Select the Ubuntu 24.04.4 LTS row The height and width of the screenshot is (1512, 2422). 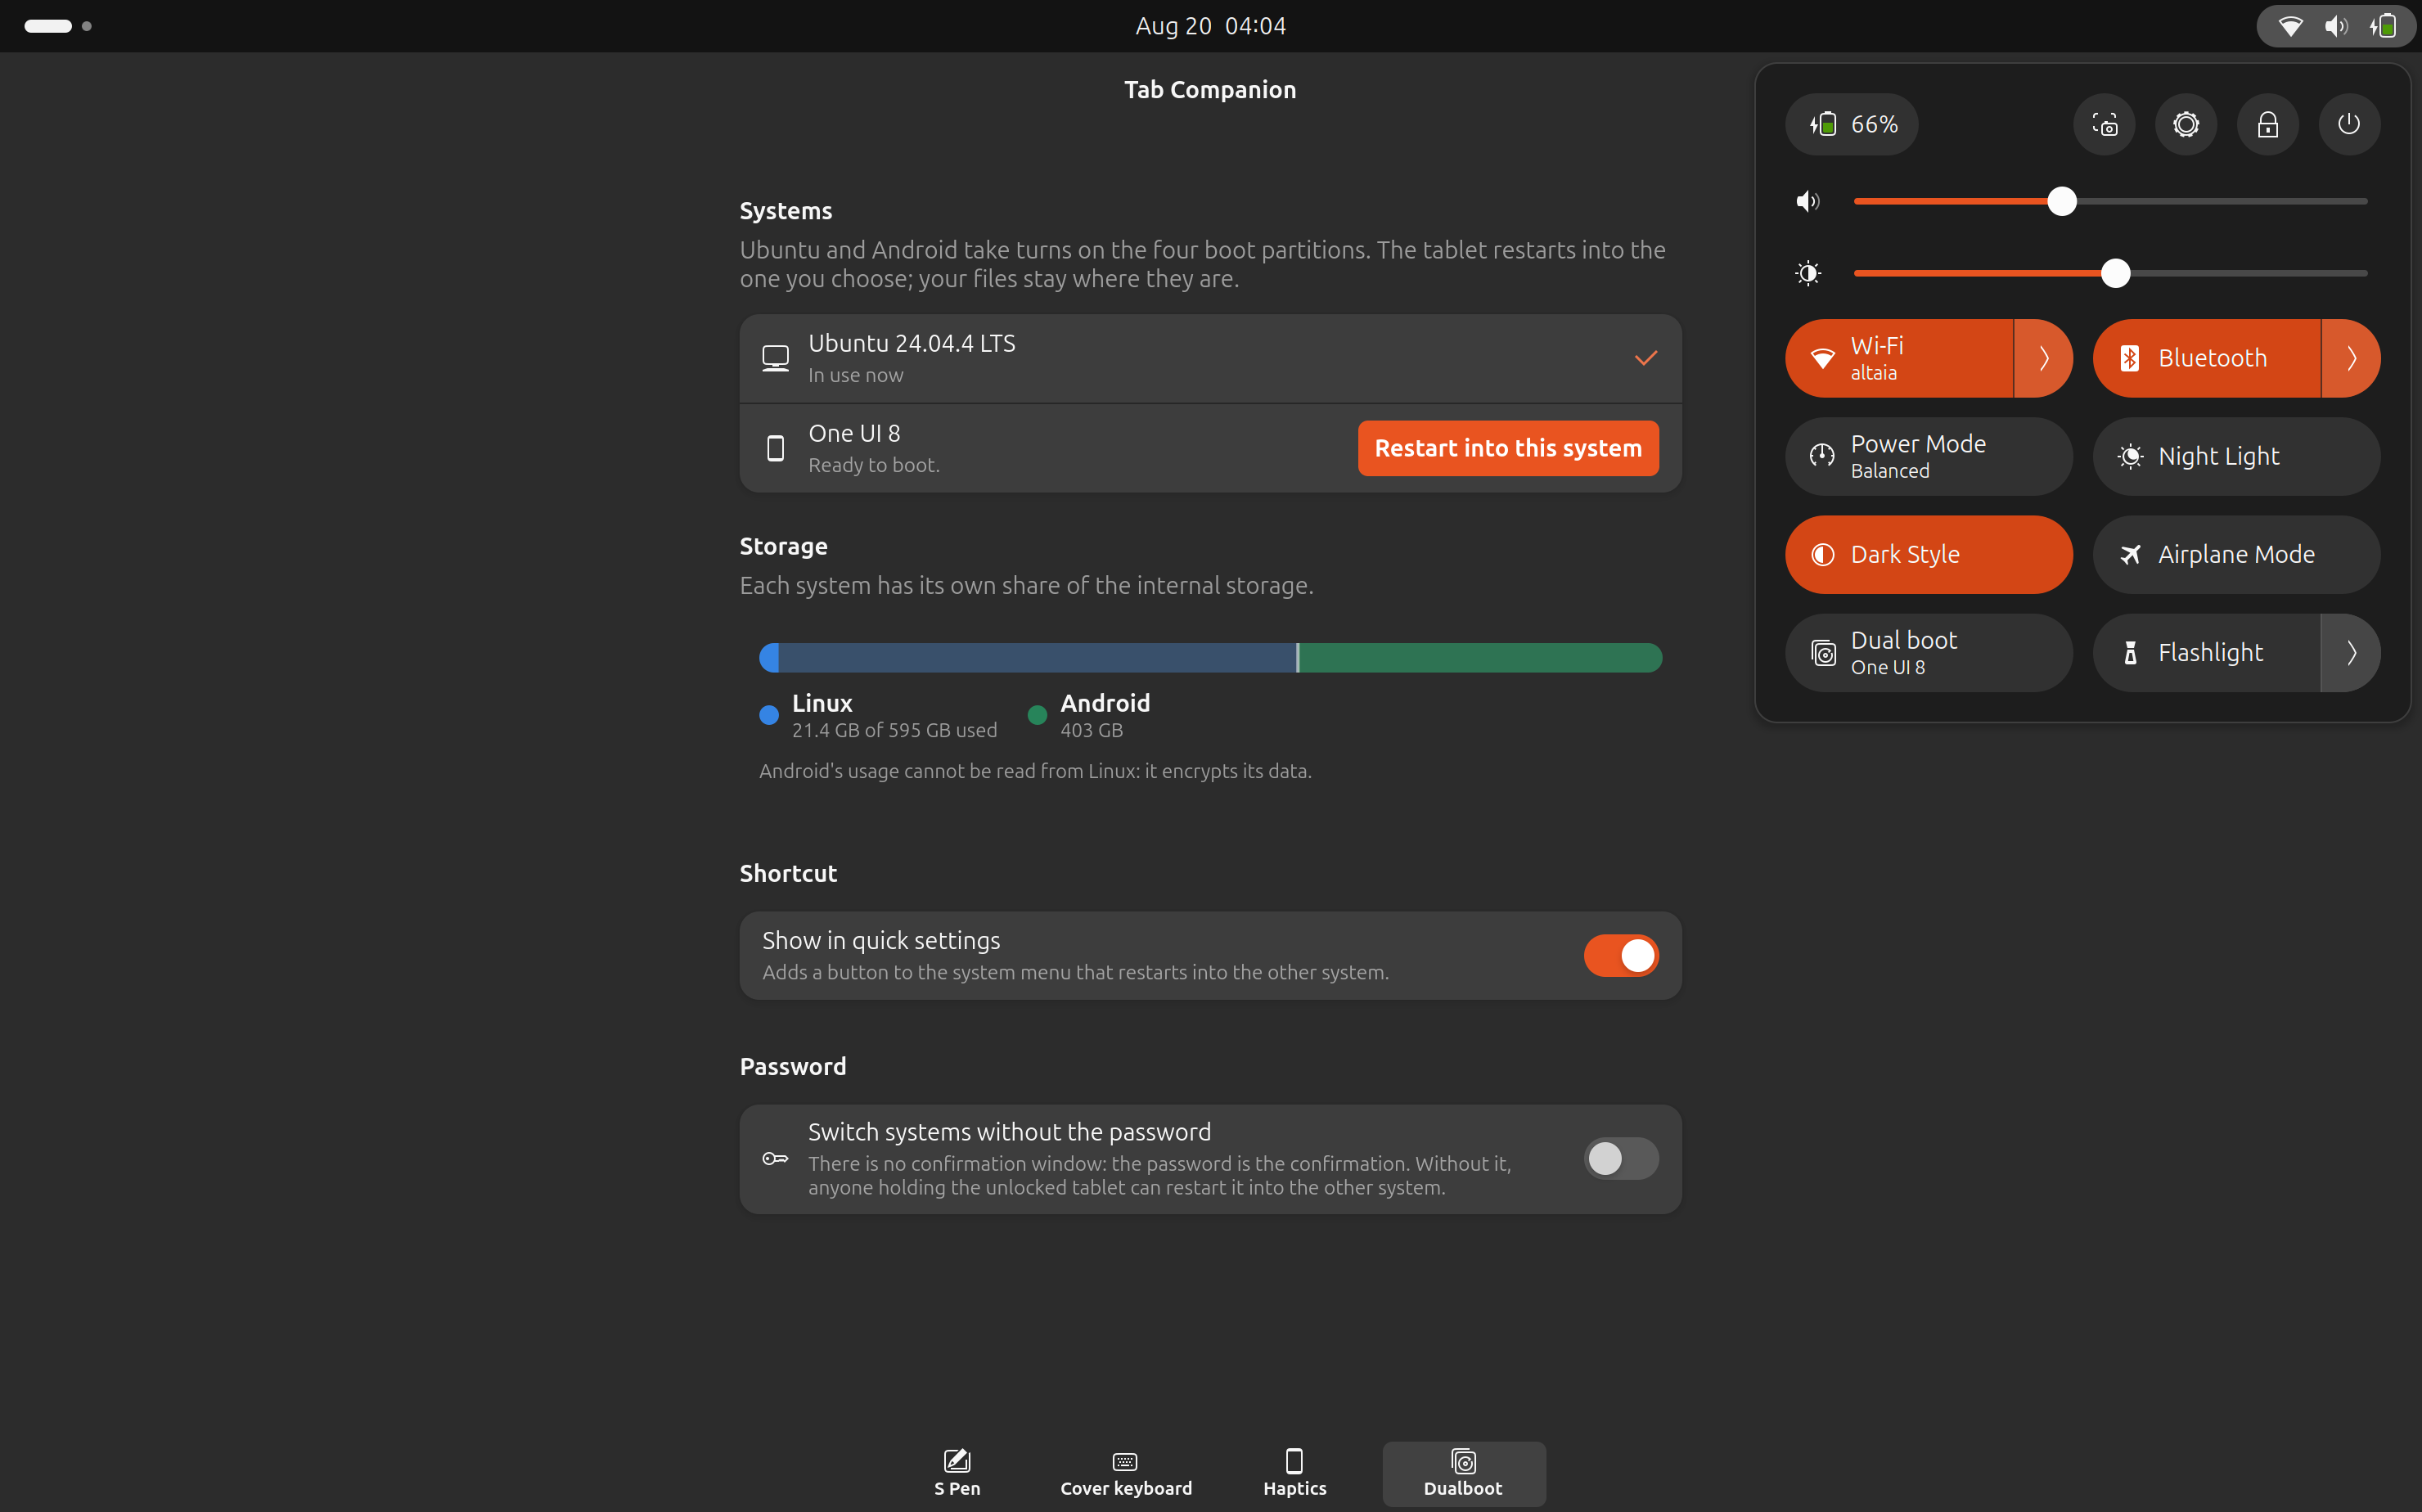pyautogui.click(x=1210, y=358)
